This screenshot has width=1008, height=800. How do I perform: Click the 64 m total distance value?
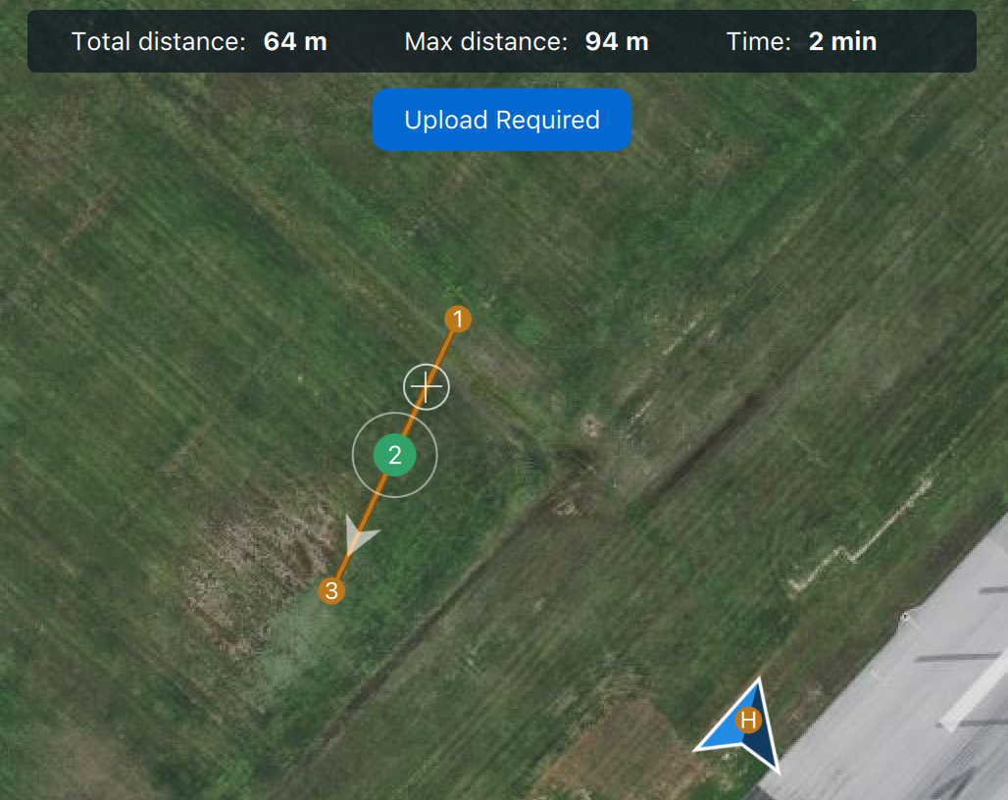pos(295,42)
